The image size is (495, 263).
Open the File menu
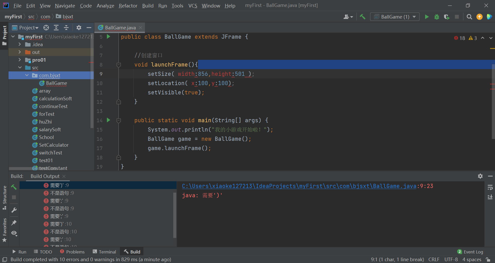[x=17, y=5]
